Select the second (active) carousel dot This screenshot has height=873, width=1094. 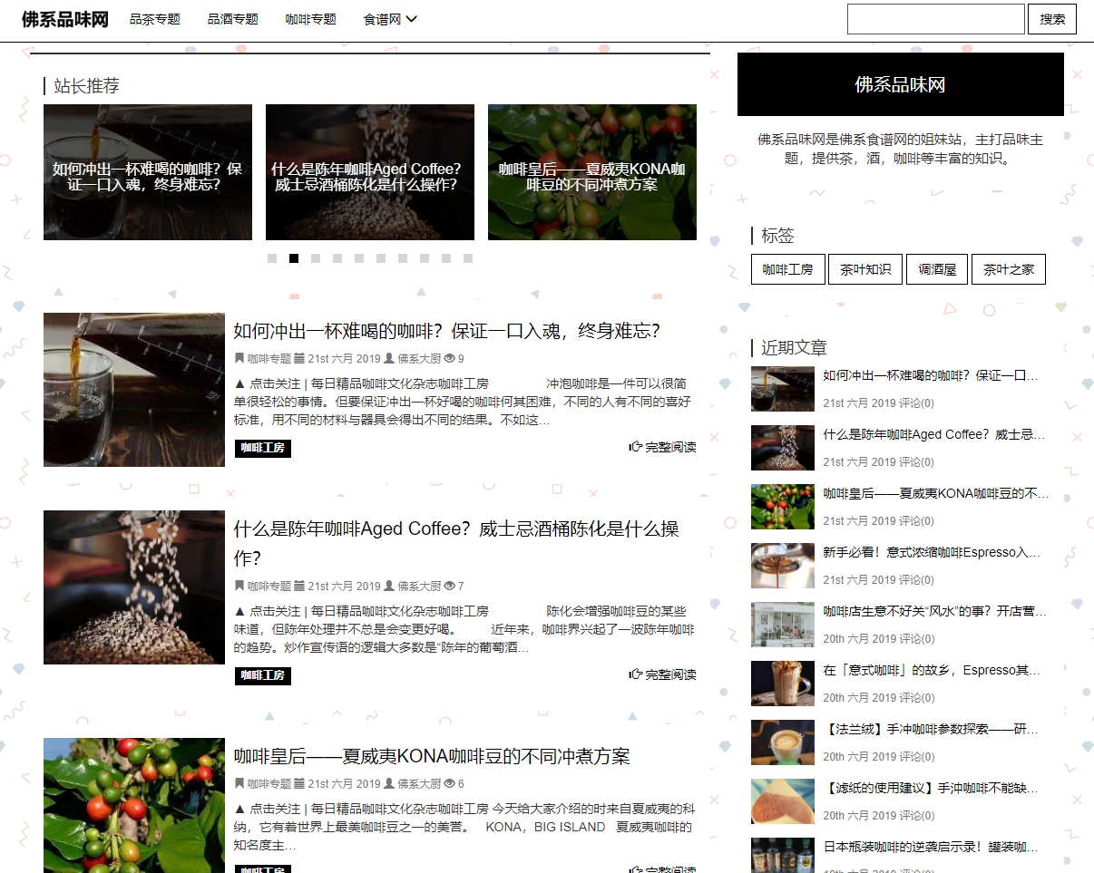tap(294, 258)
